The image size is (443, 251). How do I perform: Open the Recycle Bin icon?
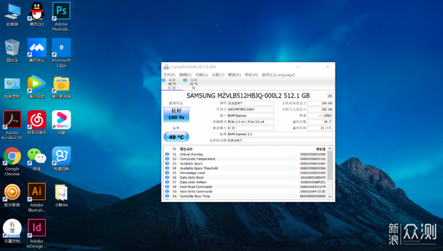click(12, 48)
